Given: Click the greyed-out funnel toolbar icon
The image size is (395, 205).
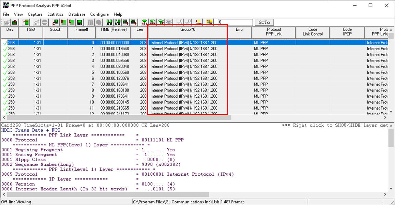Looking at the screenshot, I should coord(169,22).
